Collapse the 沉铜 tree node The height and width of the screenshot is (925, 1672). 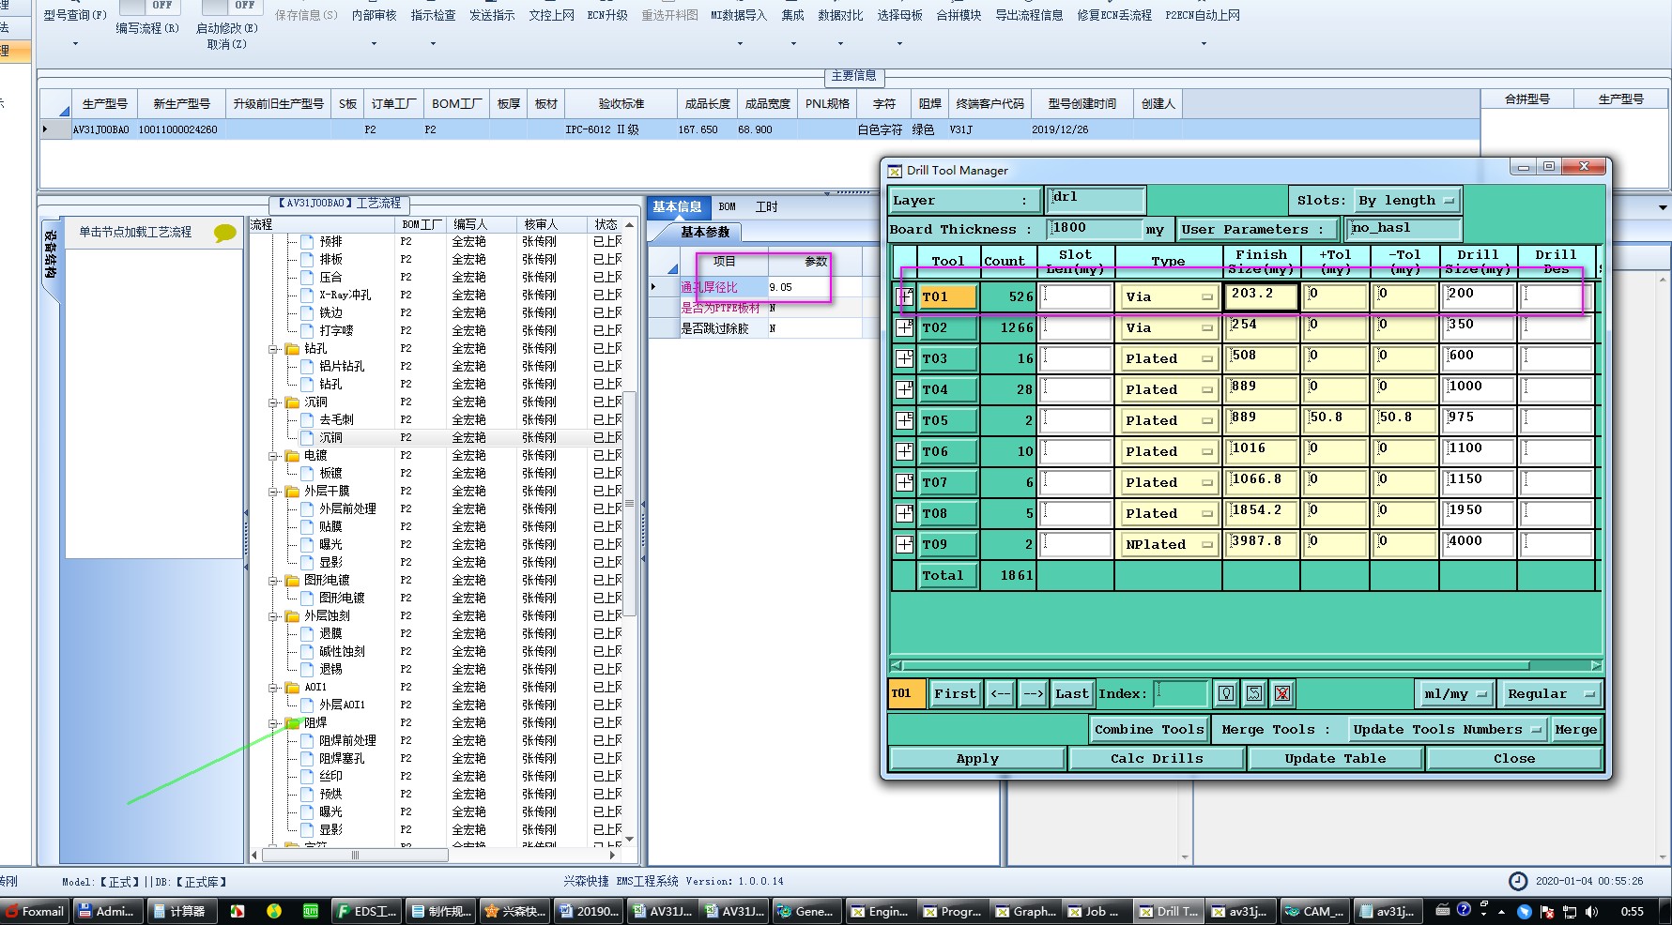click(274, 402)
